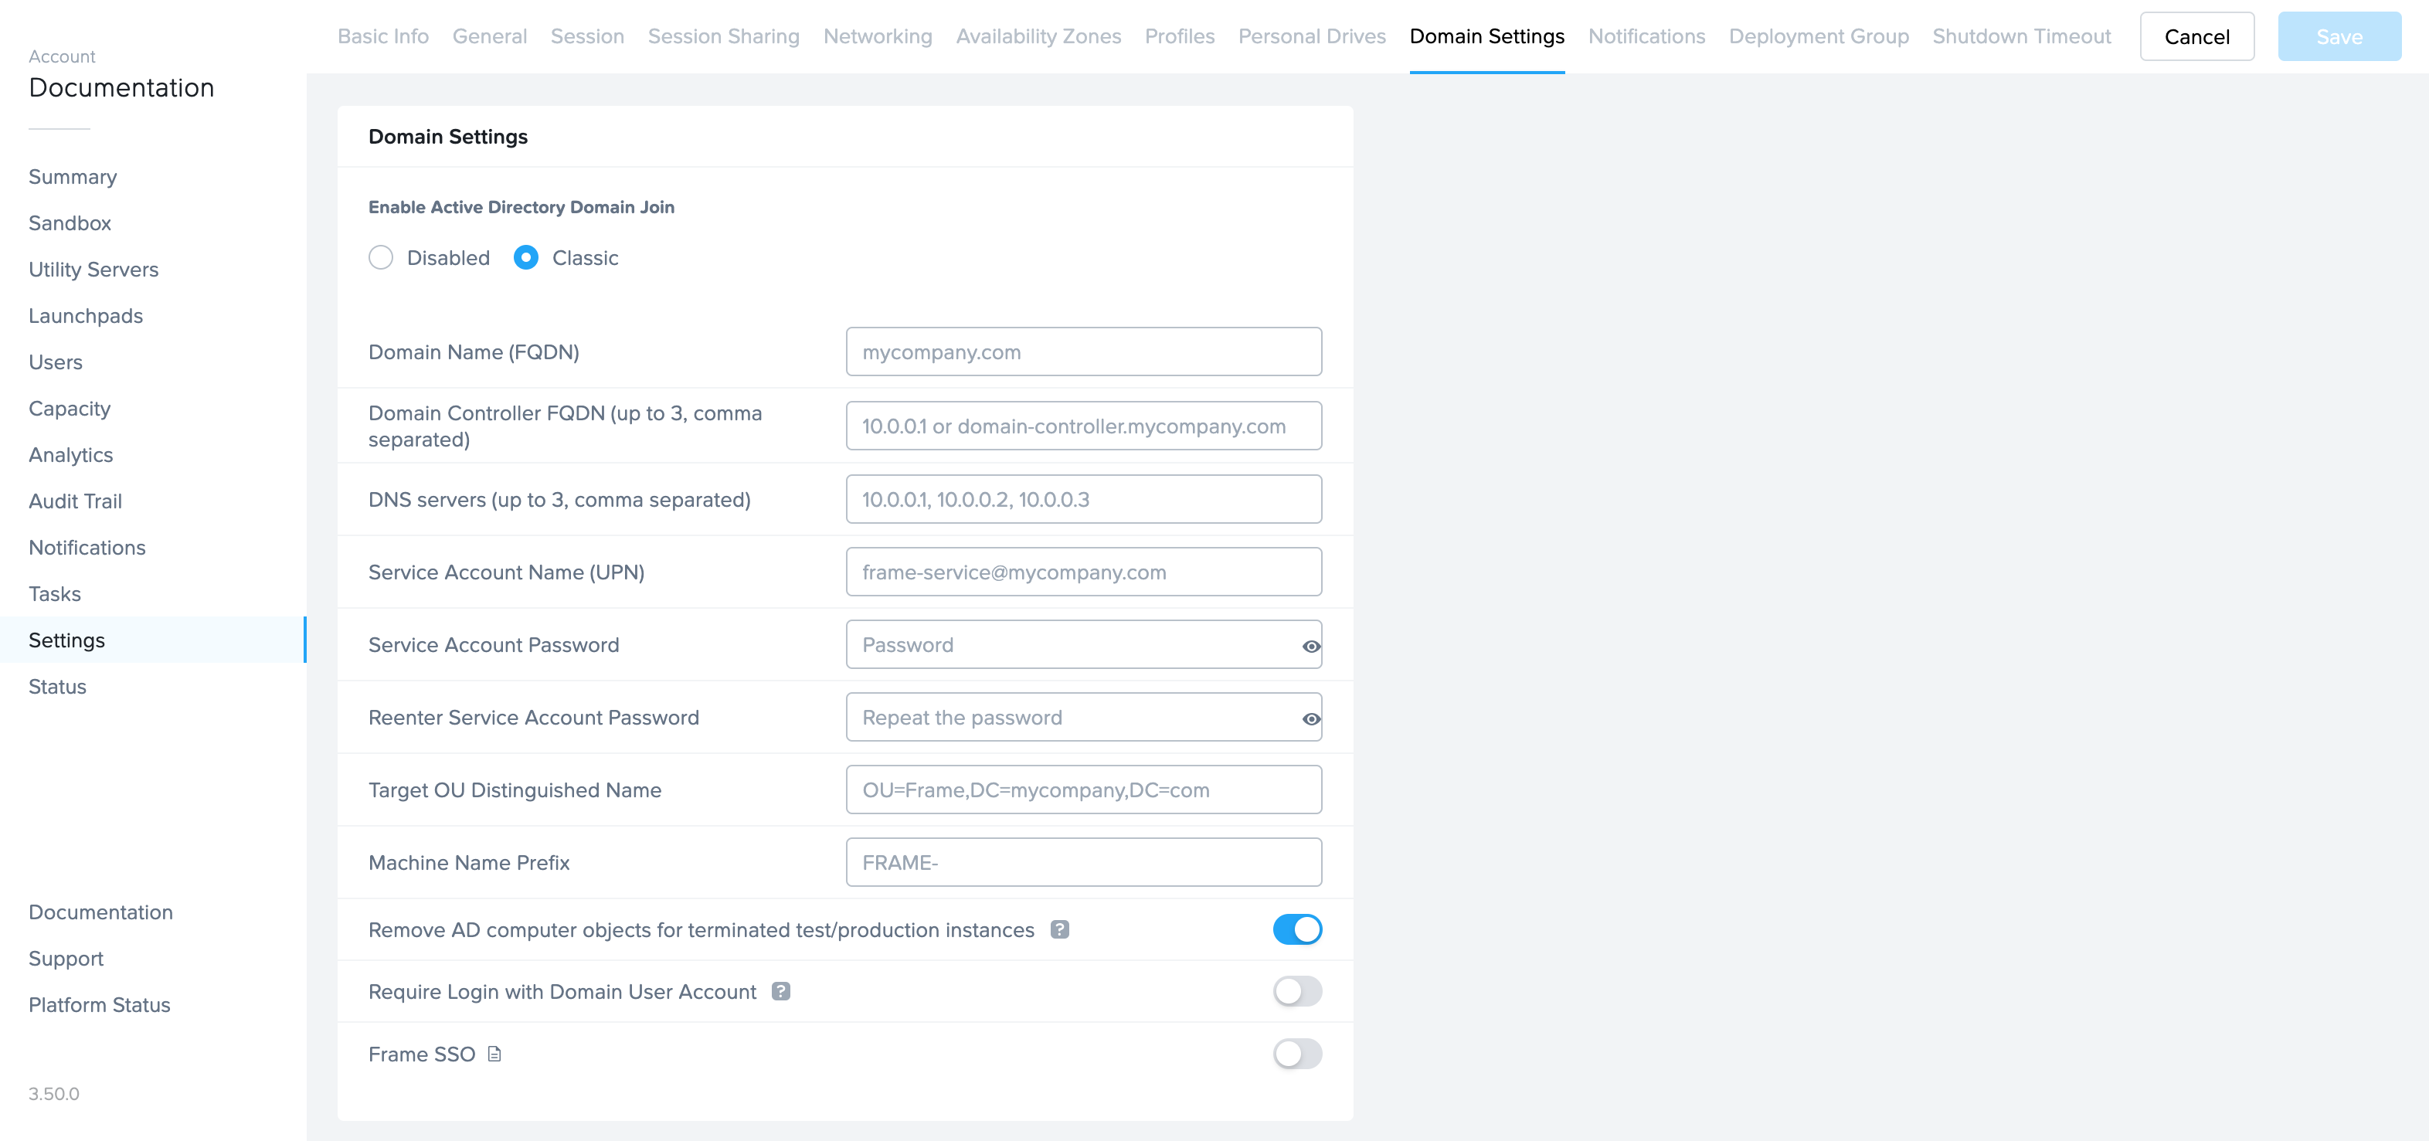The image size is (2429, 1141).
Task: Go to the Shutdown Timeout tab
Action: click(x=2021, y=36)
